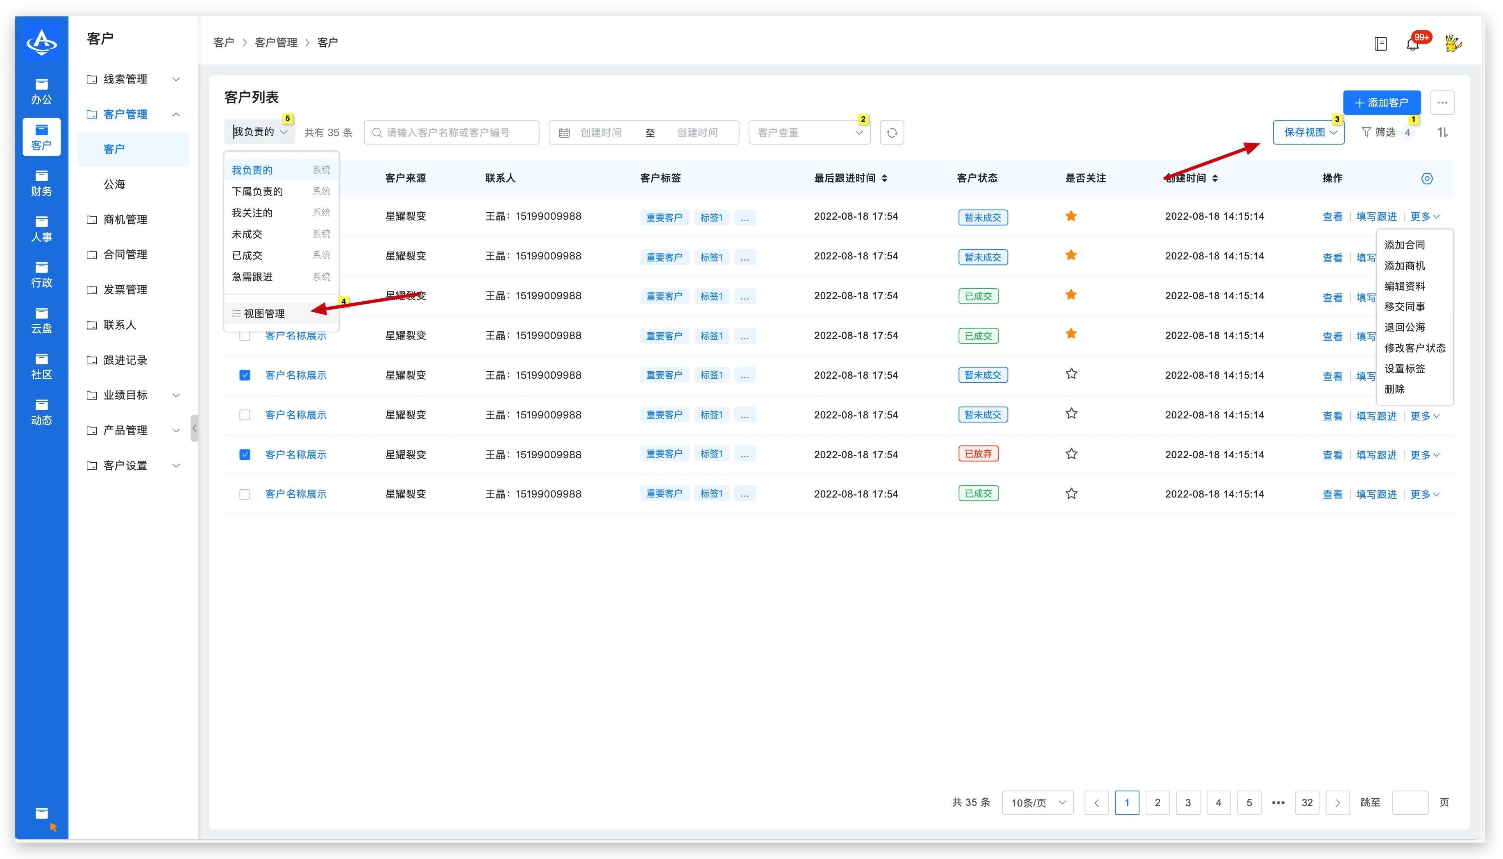Viewport: 1503px width, 859px height.
Task: Open the 10条/页 page size dropdown
Action: [x=1038, y=802]
